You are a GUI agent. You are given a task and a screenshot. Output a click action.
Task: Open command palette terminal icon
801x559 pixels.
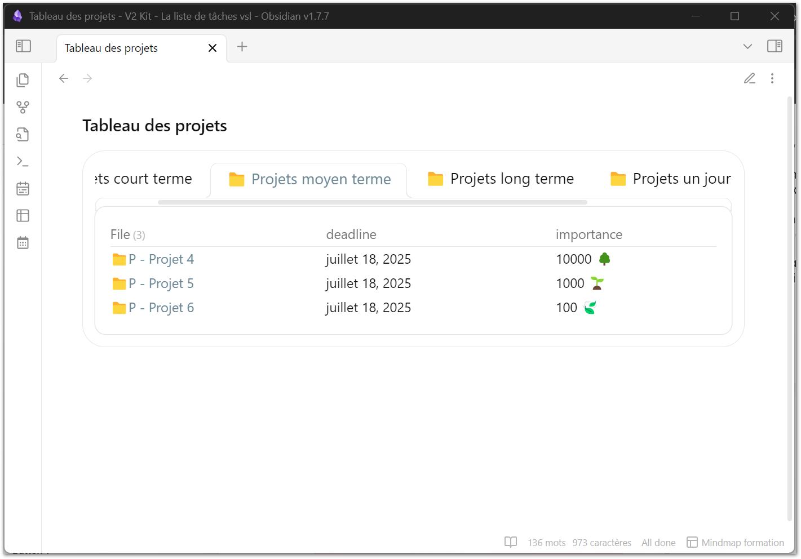tap(23, 162)
